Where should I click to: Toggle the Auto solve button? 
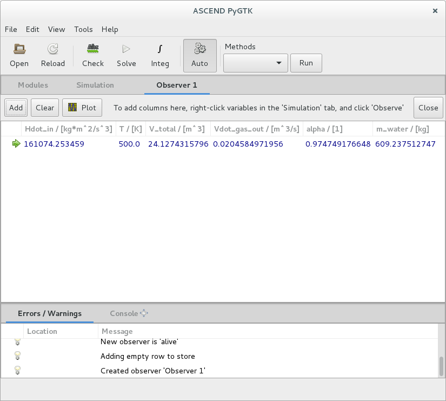click(x=199, y=56)
